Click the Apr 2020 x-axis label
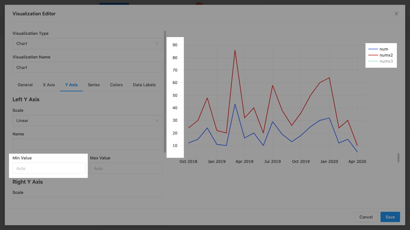The image size is (410, 230). tap(357, 162)
